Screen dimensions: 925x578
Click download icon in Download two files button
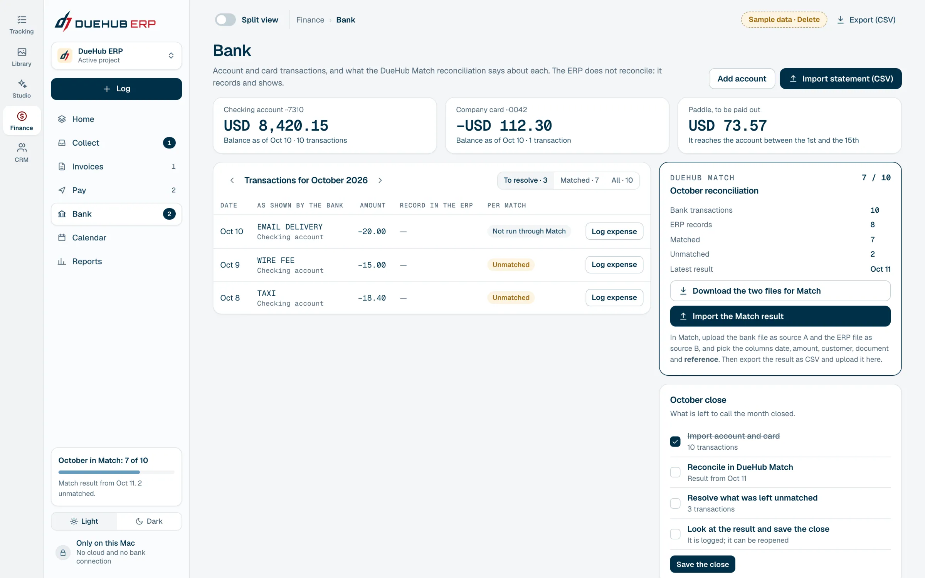pyautogui.click(x=683, y=291)
